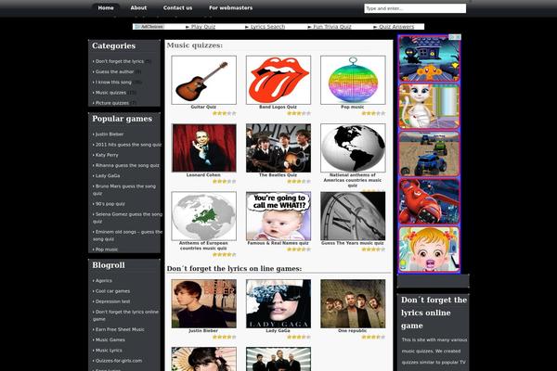Visit Earn Free Sheet Music link
Screen dimensions: 557x371
[x=120, y=329]
